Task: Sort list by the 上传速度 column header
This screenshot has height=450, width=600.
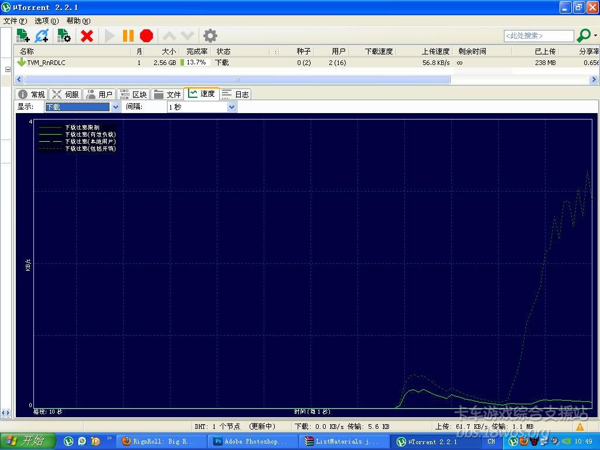Action: pyautogui.click(x=435, y=52)
